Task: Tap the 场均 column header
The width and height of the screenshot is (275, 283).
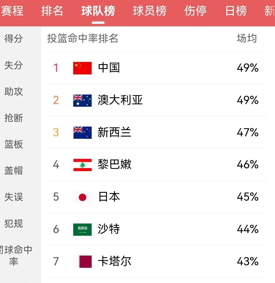Action: tap(247, 39)
